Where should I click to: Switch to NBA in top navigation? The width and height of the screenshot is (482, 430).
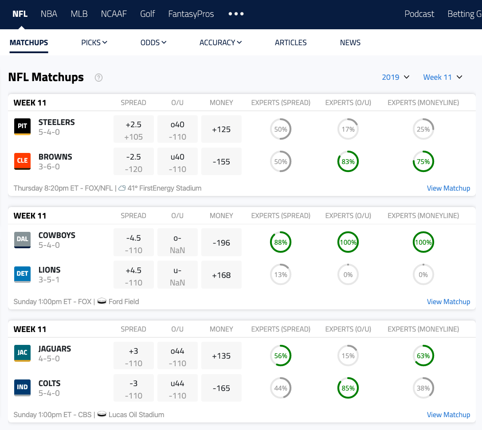coord(49,14)
